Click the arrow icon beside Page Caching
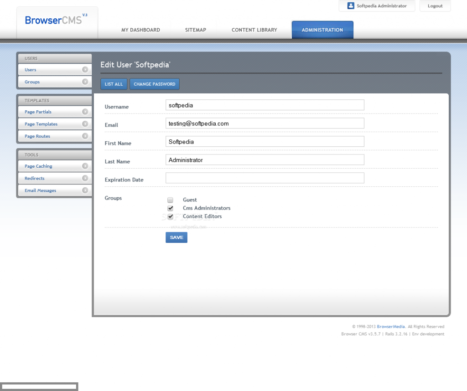The width and height of the screenshot is (467, 391). (x=85, y=166)
